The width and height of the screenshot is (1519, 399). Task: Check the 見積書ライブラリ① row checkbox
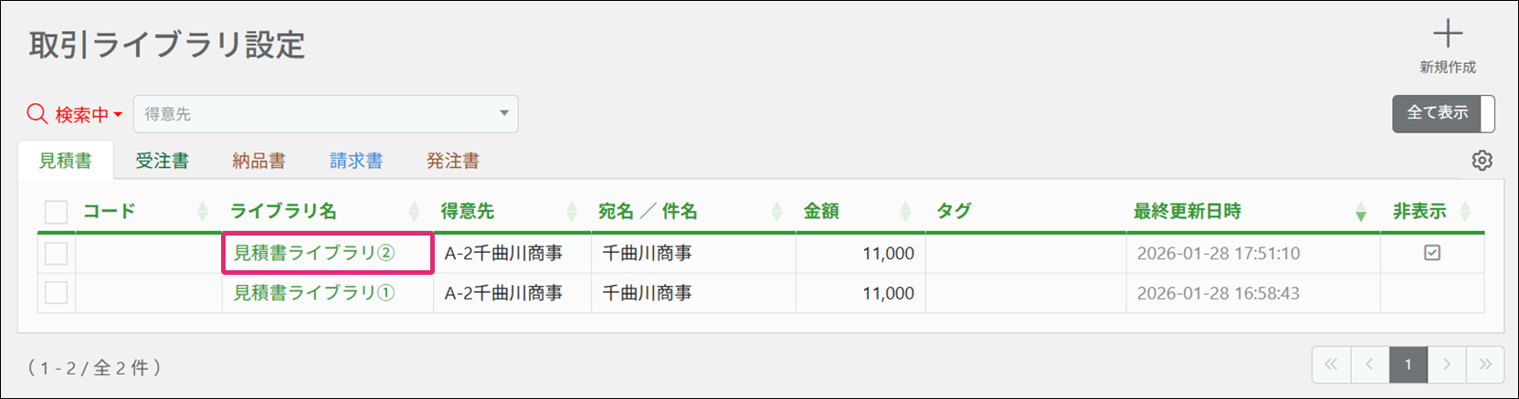tap(57, 293)
